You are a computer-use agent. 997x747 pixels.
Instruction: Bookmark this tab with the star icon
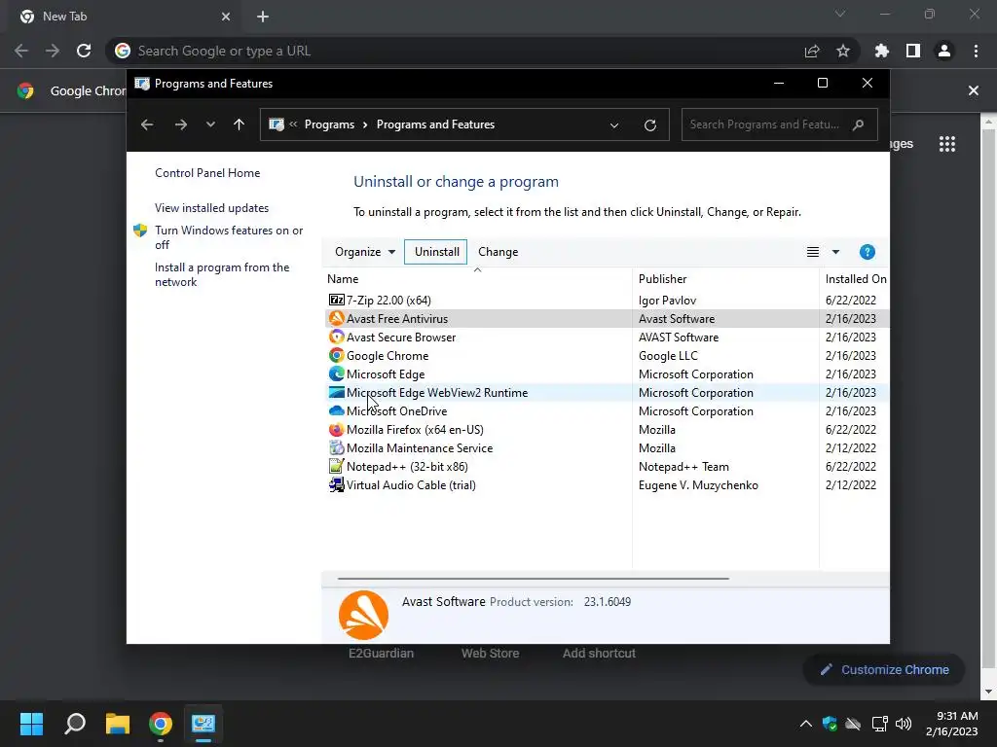click(843, 51)
